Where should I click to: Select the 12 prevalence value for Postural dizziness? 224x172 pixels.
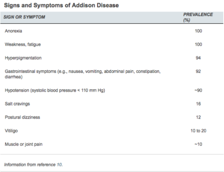tap(198, 117)
